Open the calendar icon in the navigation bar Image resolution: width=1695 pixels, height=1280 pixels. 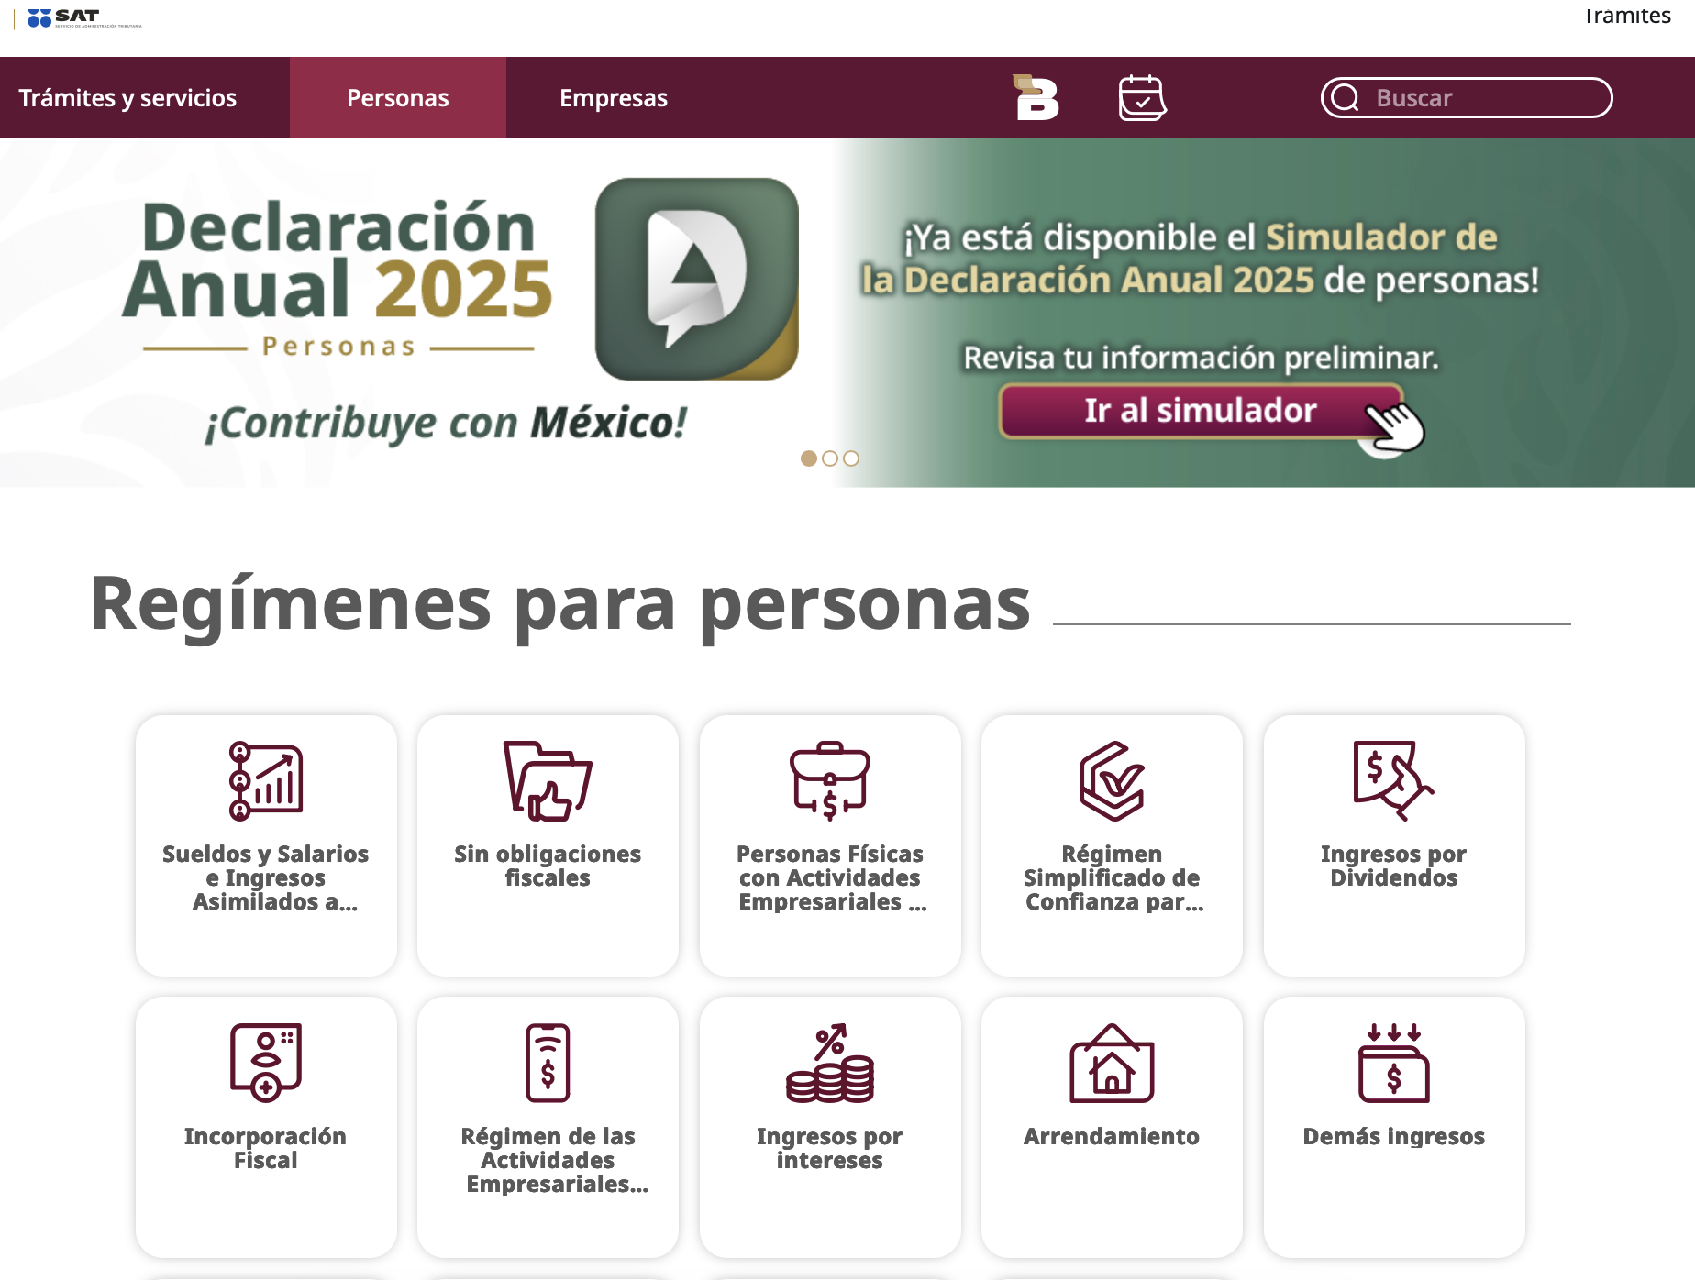pyautogui.click(x=1142, y=97)
